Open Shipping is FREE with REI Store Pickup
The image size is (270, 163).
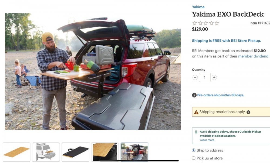pos(227,41)
